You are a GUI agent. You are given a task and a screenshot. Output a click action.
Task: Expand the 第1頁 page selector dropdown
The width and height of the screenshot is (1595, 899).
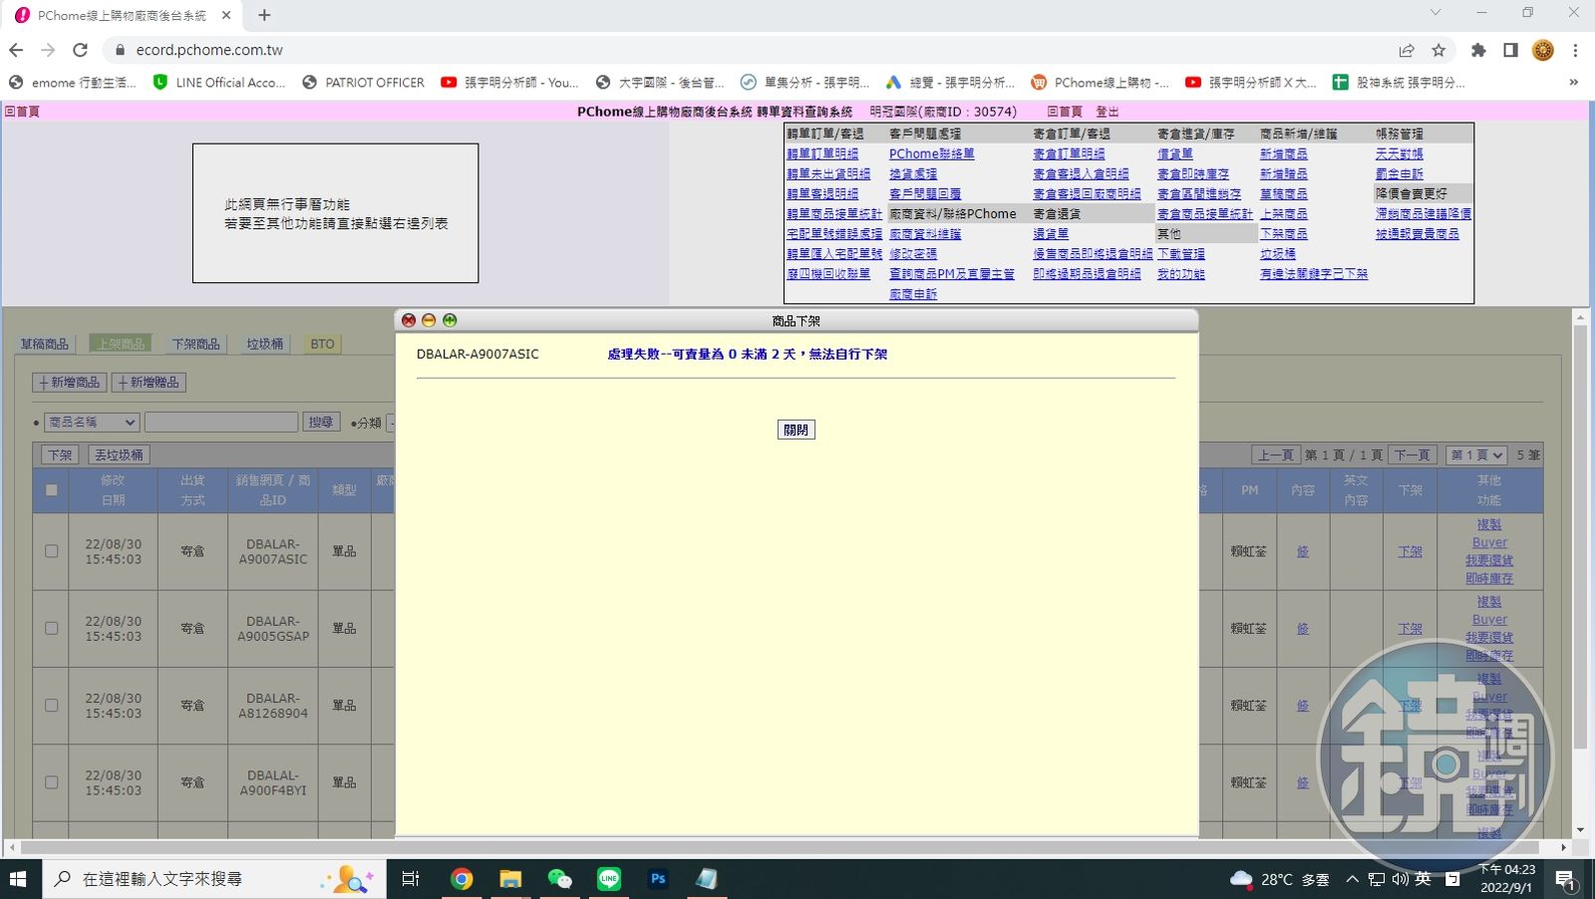1476,454
